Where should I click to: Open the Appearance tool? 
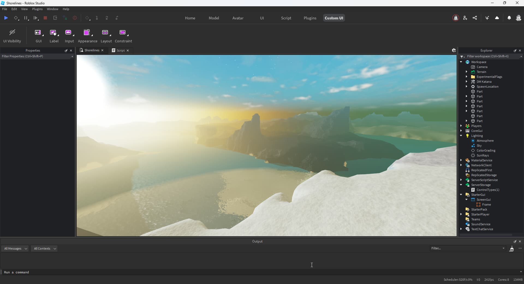[x=87, y=33]
